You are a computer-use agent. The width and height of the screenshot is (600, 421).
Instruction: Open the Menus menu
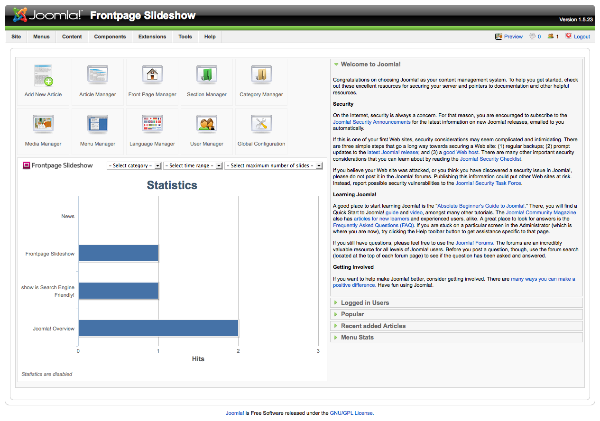41,37
